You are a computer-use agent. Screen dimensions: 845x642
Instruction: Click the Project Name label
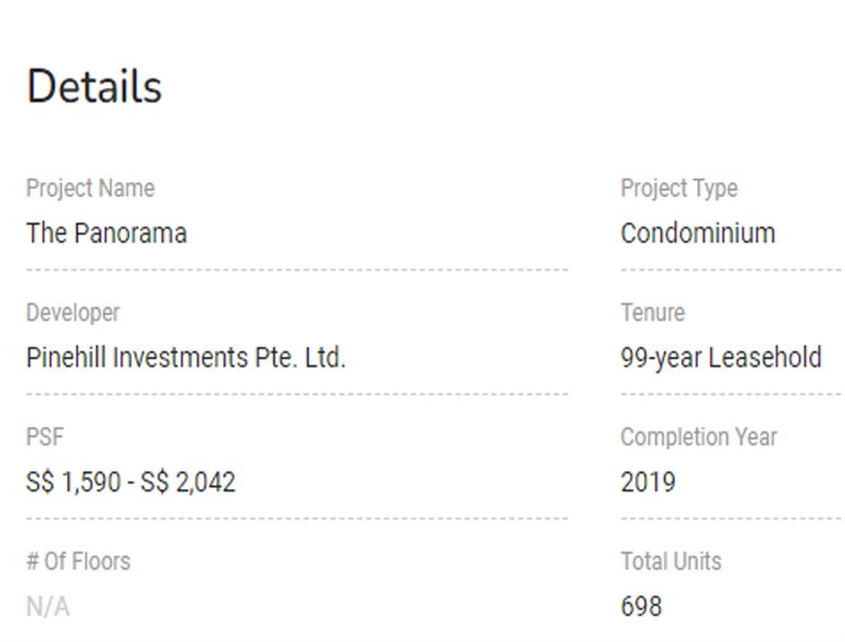(x=90, y=189)
